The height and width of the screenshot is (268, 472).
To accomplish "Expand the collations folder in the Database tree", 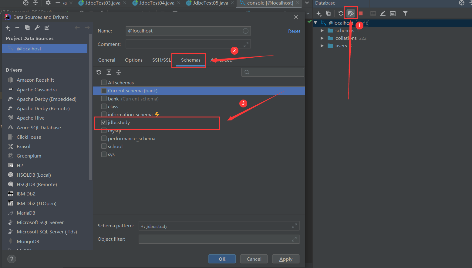I will [322, 38].
